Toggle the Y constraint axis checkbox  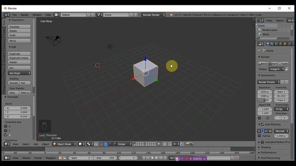click(x=6, y=130)
